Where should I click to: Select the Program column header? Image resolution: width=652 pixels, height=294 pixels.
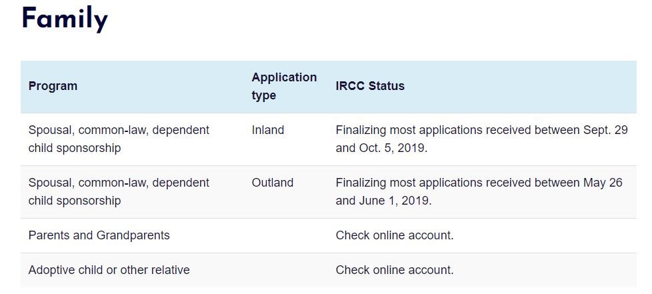53,86
